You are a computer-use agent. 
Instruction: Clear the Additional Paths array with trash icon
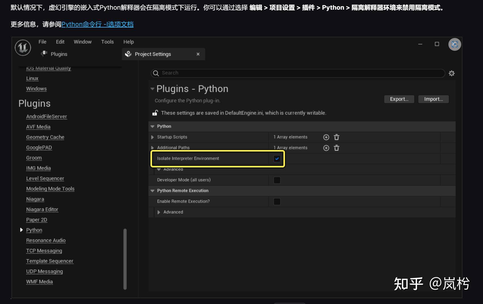coord(336,148)
